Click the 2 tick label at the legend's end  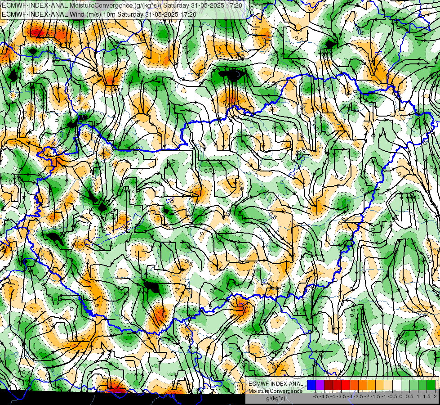click(435, 396)
